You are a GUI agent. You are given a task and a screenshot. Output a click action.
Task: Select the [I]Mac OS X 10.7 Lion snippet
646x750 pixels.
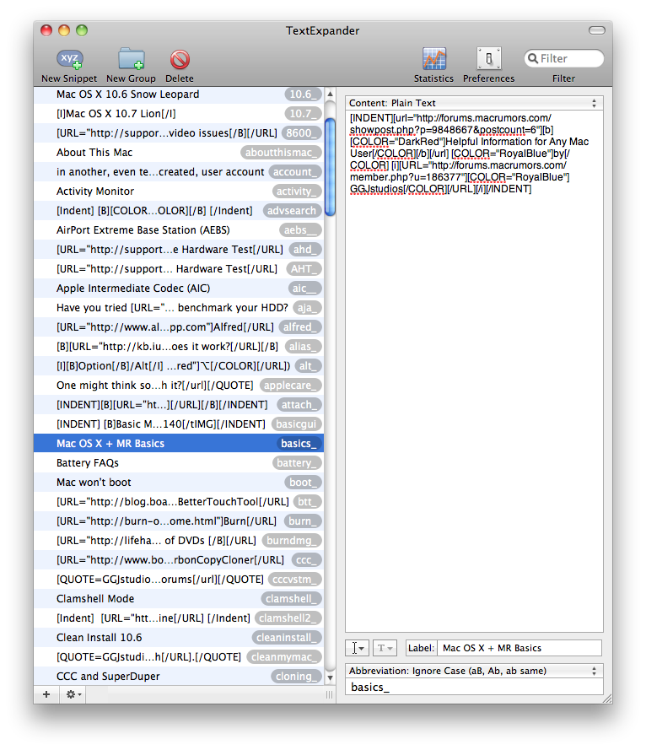(178, 114)
